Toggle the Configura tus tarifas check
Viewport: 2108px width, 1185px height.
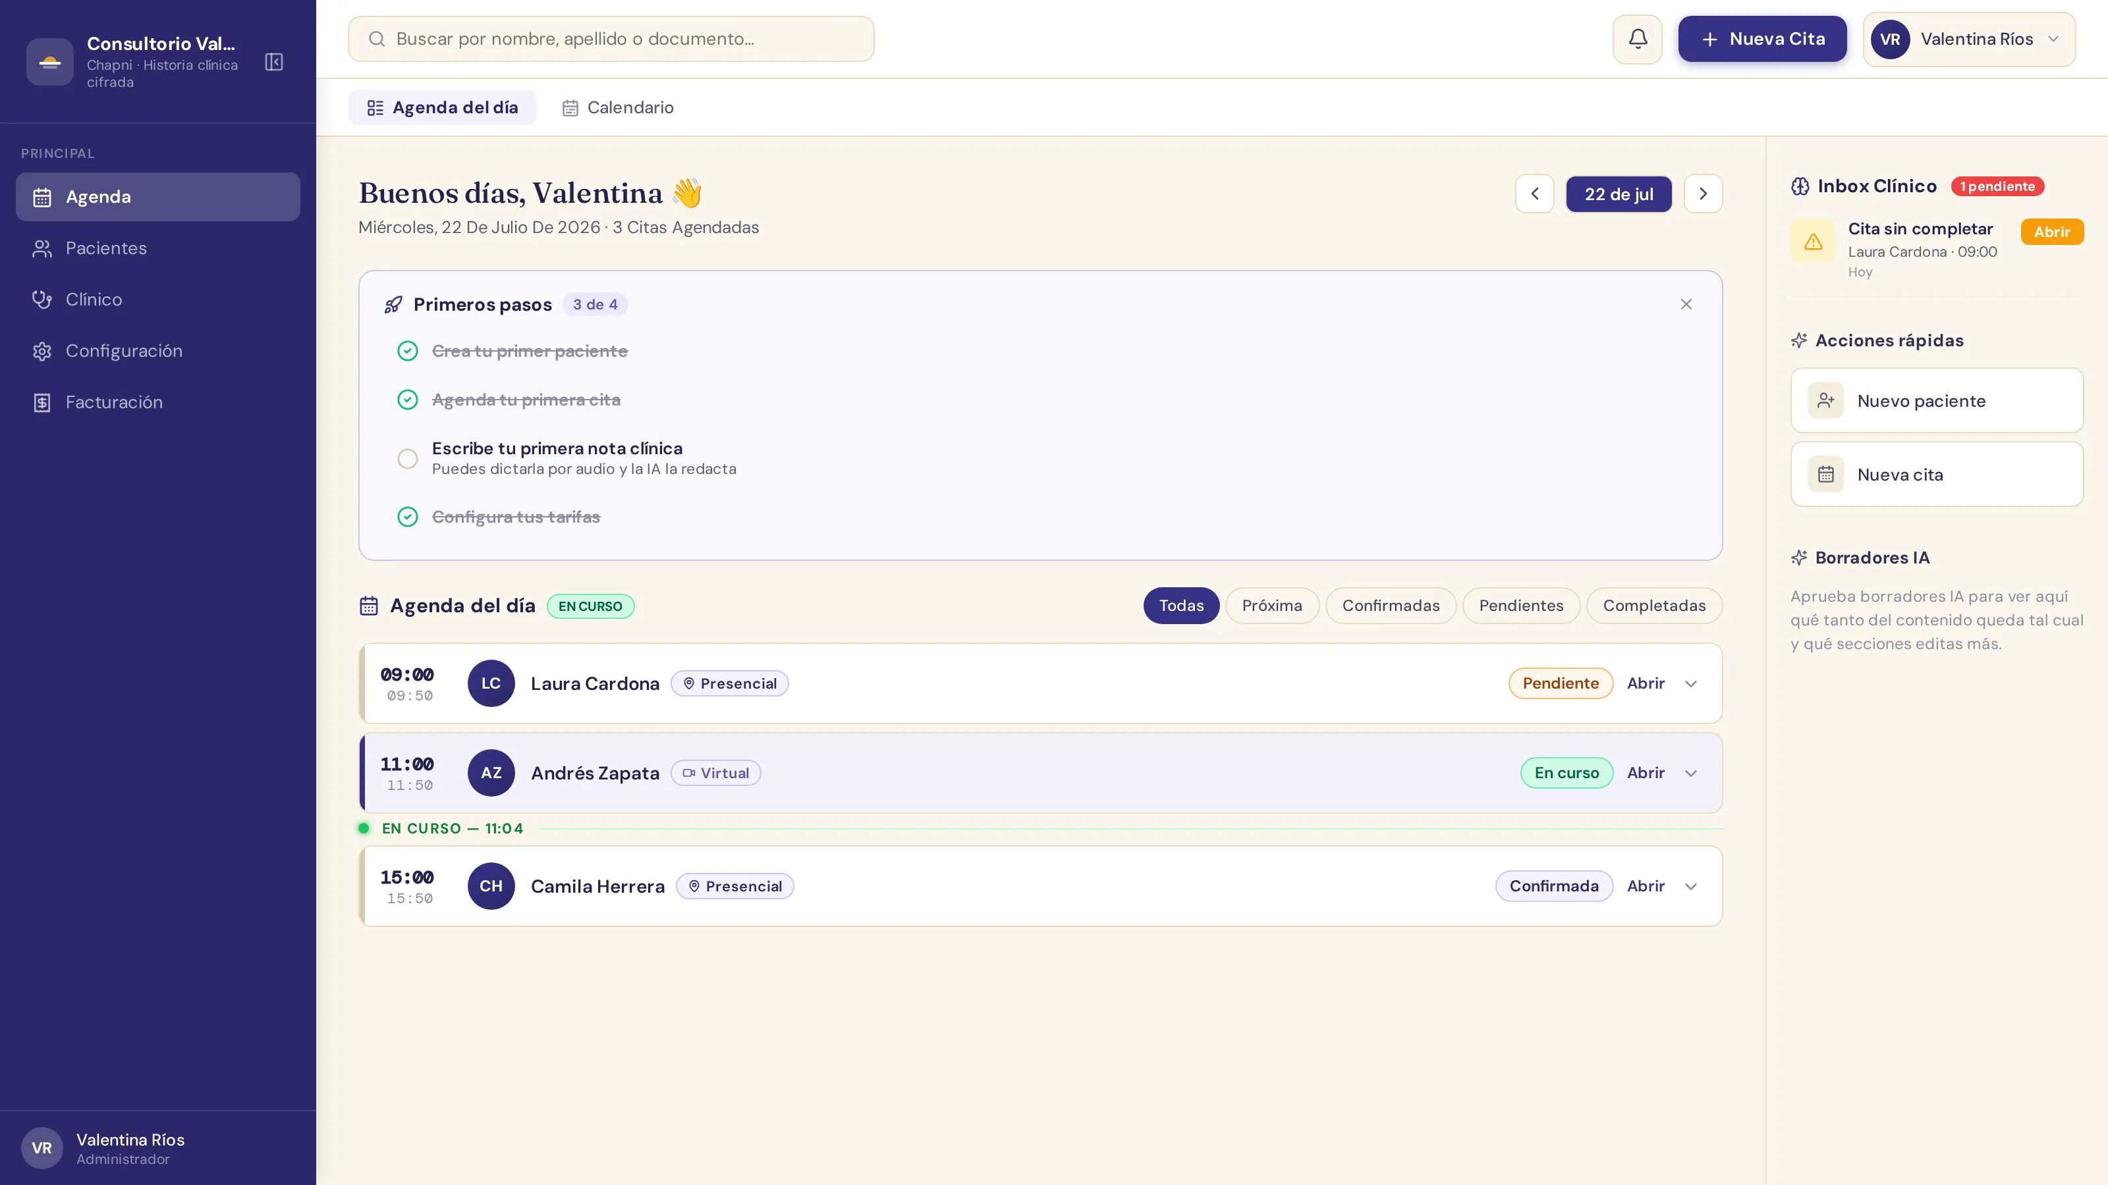click(408, 517)
